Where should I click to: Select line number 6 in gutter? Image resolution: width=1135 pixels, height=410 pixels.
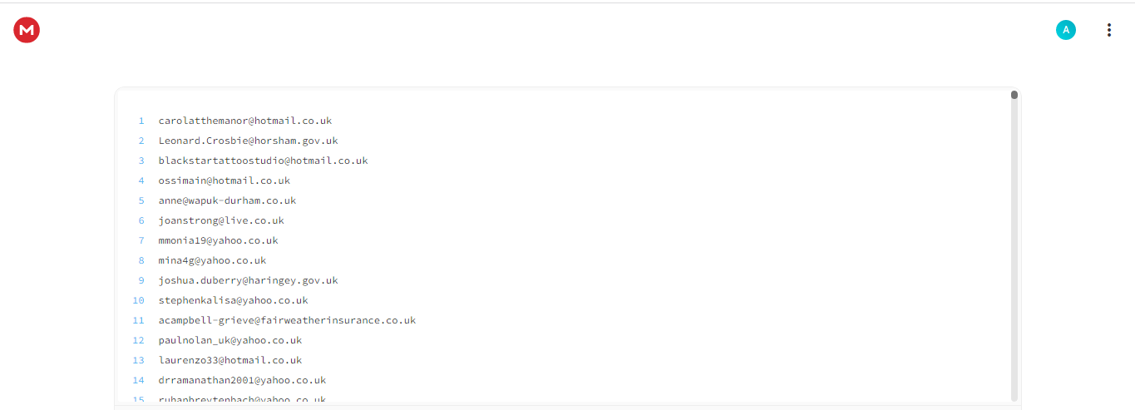[x=141, y=220]
